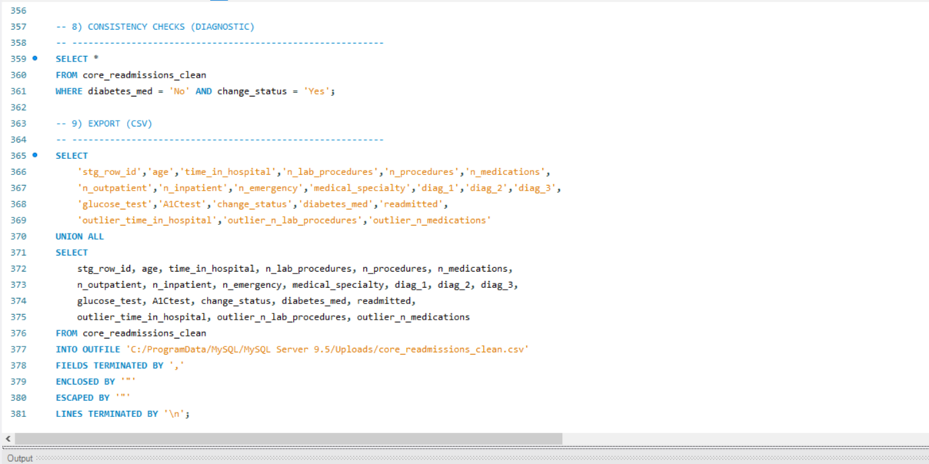Click line number 356 in the gutter
The width and height of the screenshot is (929, 464).
(x=18, y=10)
